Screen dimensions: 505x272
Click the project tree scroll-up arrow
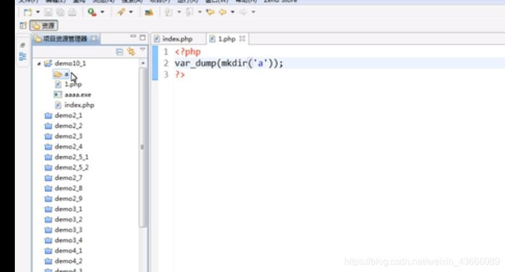point(142,63)
